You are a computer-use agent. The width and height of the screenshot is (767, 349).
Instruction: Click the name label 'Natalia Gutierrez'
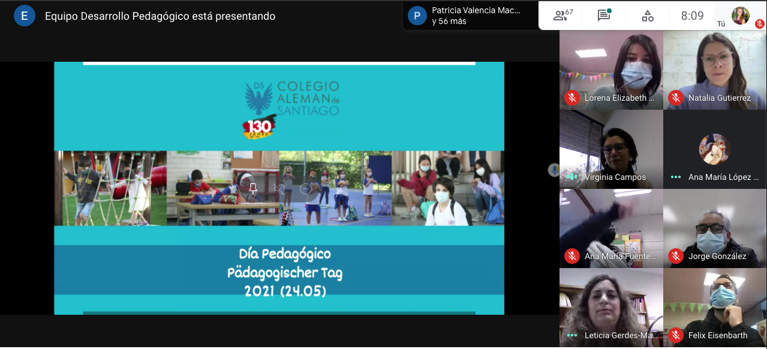(x=719, y=98)
